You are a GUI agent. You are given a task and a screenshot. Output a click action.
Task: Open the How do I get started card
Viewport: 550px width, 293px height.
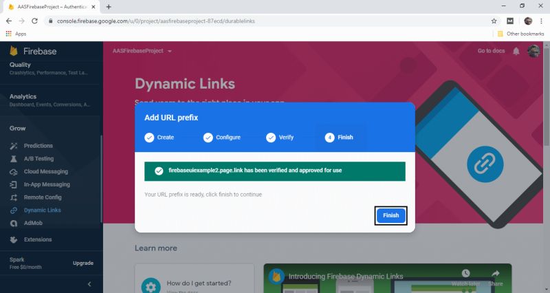(x=195, y=279)
